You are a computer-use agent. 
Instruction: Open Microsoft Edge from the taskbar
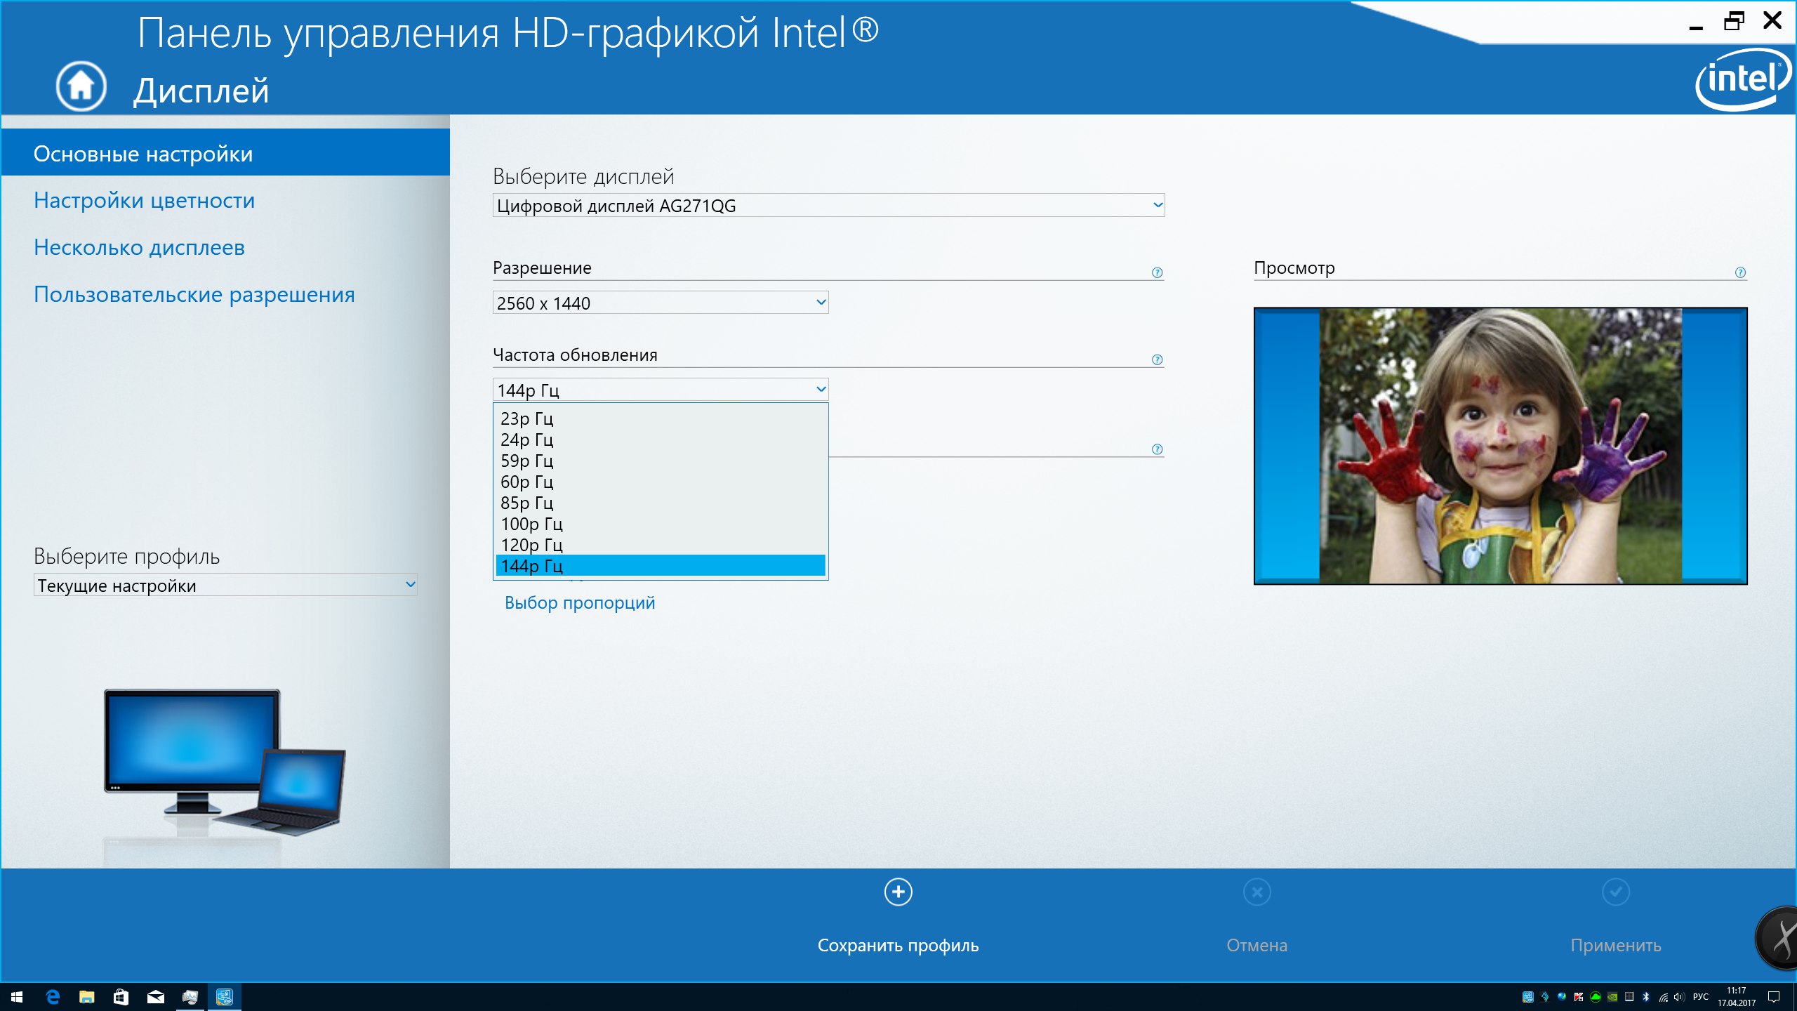click(x=53, y=996)
